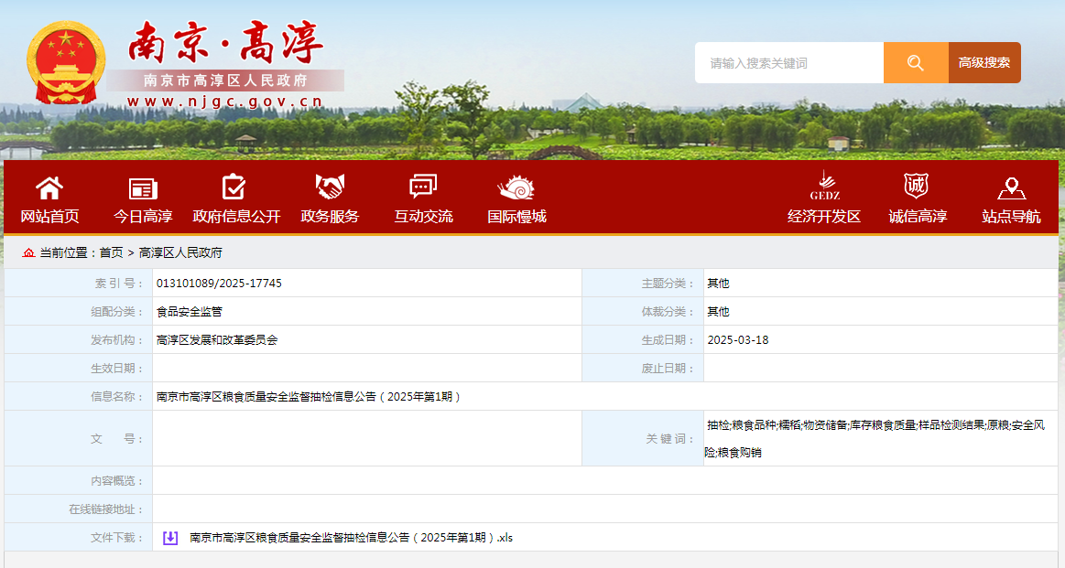
Task: Click index number 013101089/2025-17745
Action: tap(219, 283)
